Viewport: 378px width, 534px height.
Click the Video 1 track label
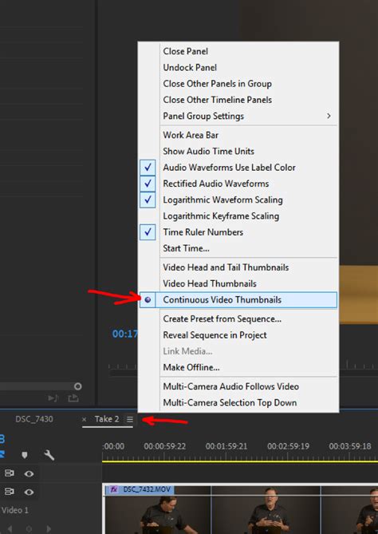pos(15,510)
